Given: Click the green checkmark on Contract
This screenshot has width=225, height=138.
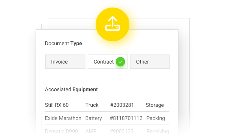Looking at the screenshot, I should [x=120, y=62].
